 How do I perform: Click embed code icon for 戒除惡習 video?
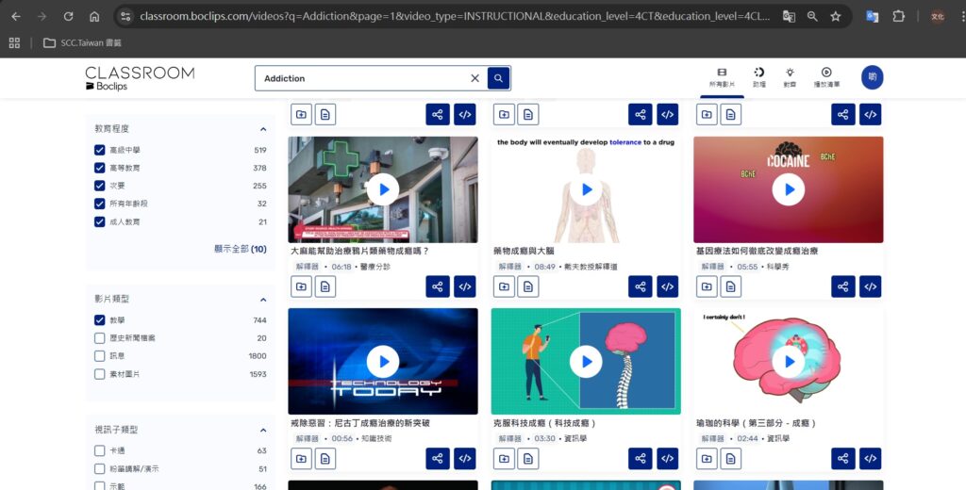(x=464, y=459)
